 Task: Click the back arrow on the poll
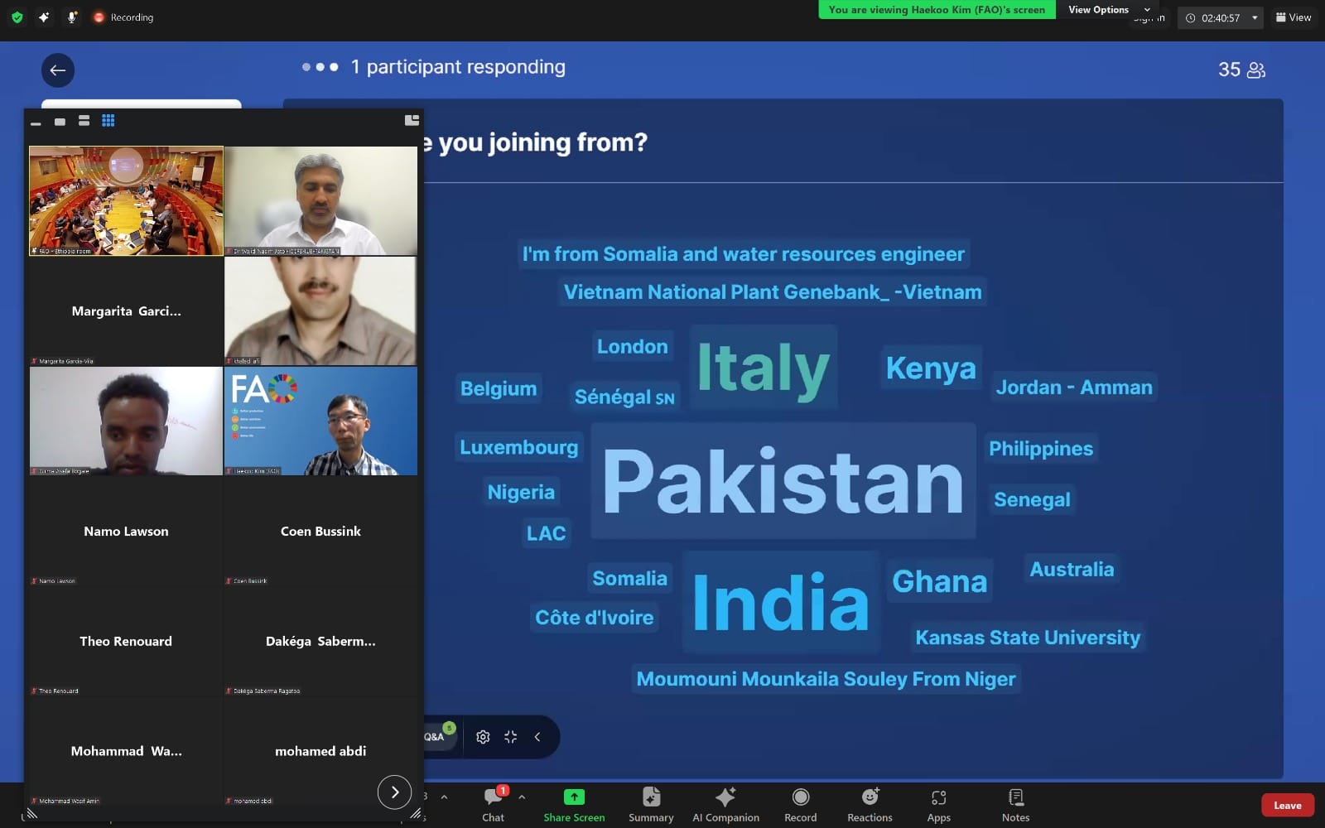(58, 70)
